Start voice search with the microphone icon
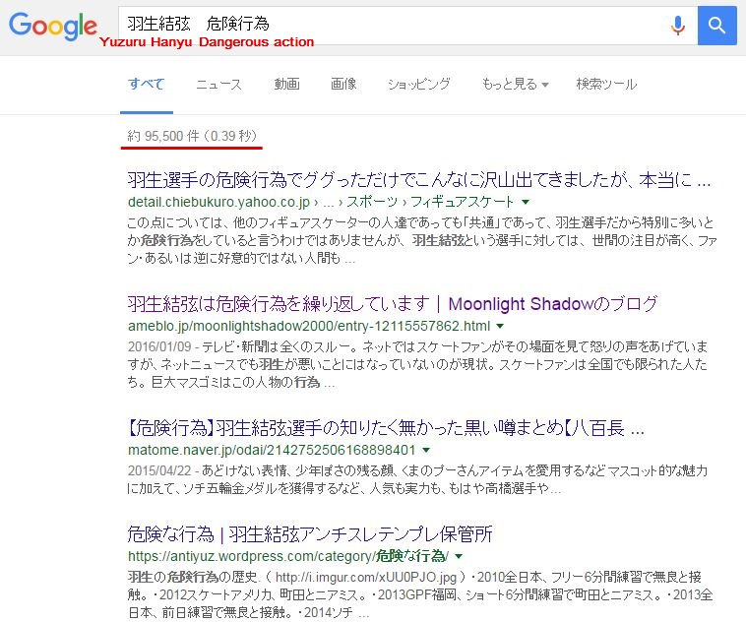 677,26
